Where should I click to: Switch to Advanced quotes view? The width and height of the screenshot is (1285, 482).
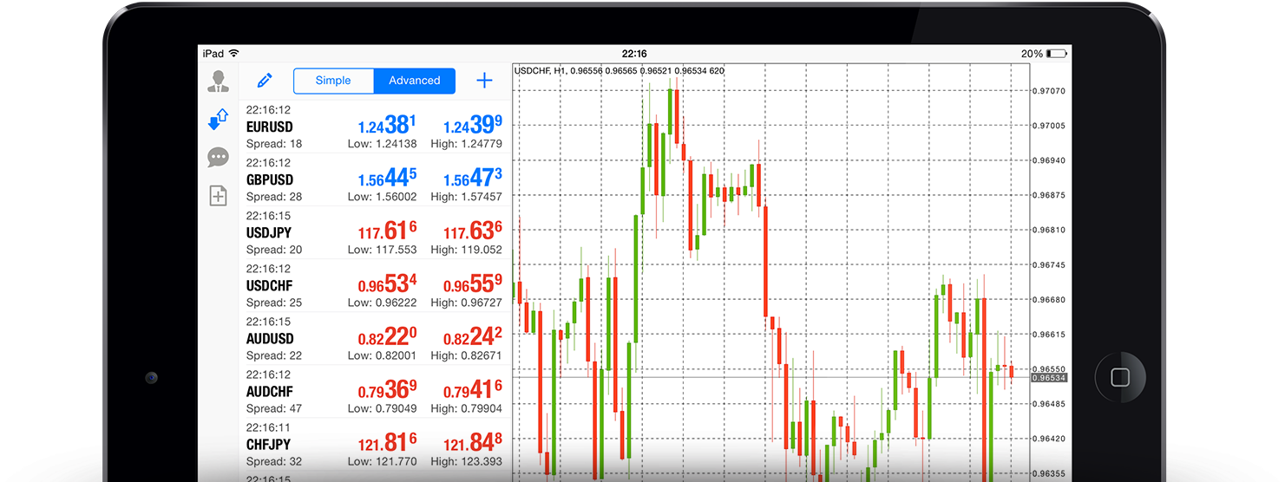(414, 81)
